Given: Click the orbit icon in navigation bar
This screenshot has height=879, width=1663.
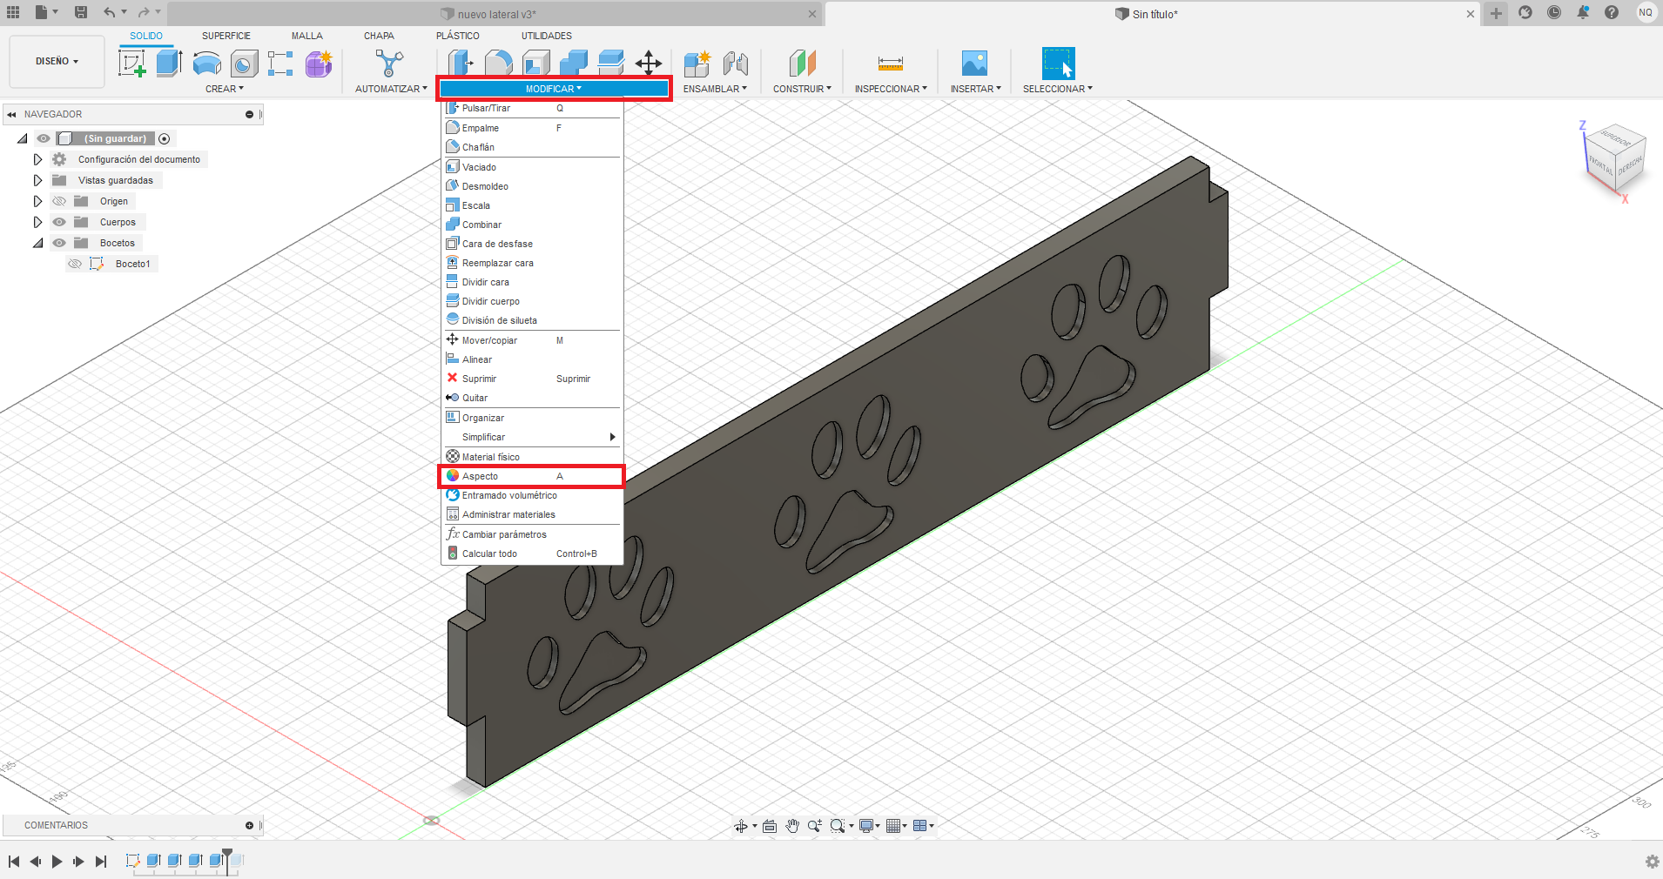Looking at the screenshot, I should pos(741,826).
